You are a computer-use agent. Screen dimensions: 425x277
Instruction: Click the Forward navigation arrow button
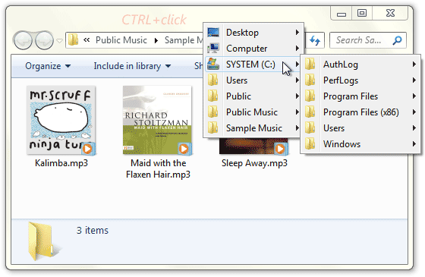(x=44, y=40)
